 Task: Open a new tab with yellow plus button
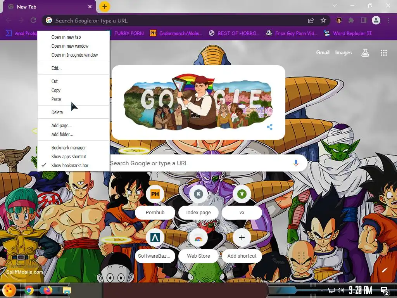(105, 7)
